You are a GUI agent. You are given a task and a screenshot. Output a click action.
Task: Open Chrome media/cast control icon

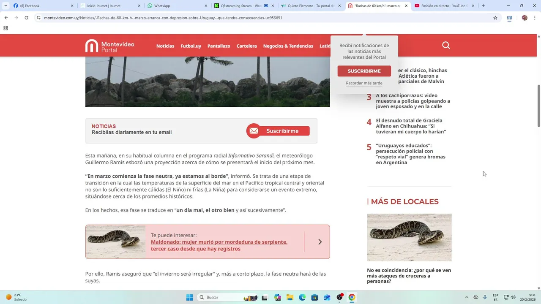coord(510,18)
